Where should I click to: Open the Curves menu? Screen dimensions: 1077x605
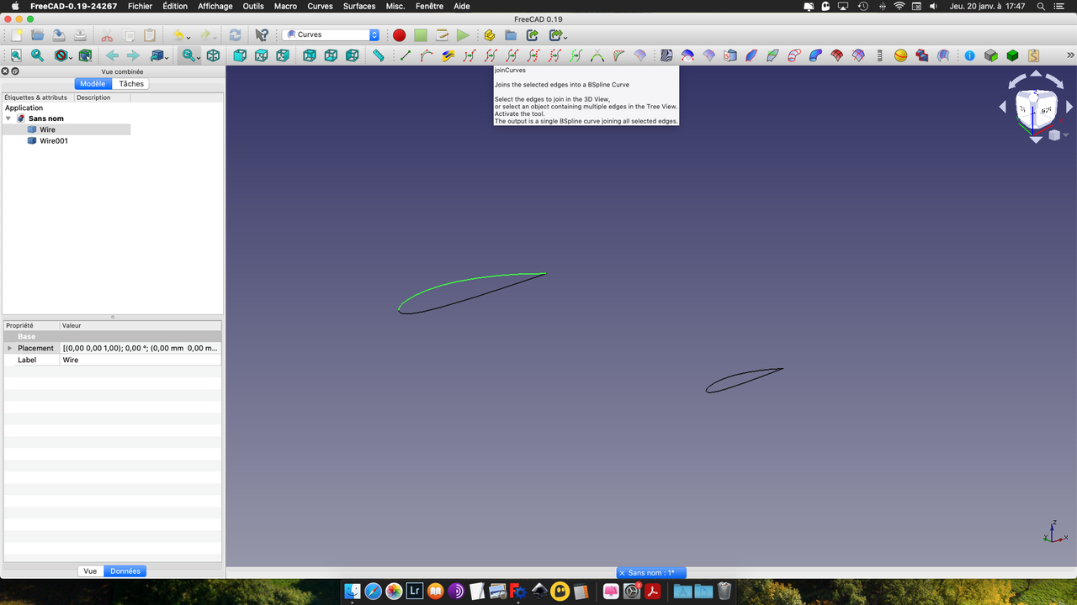(320, 6)
